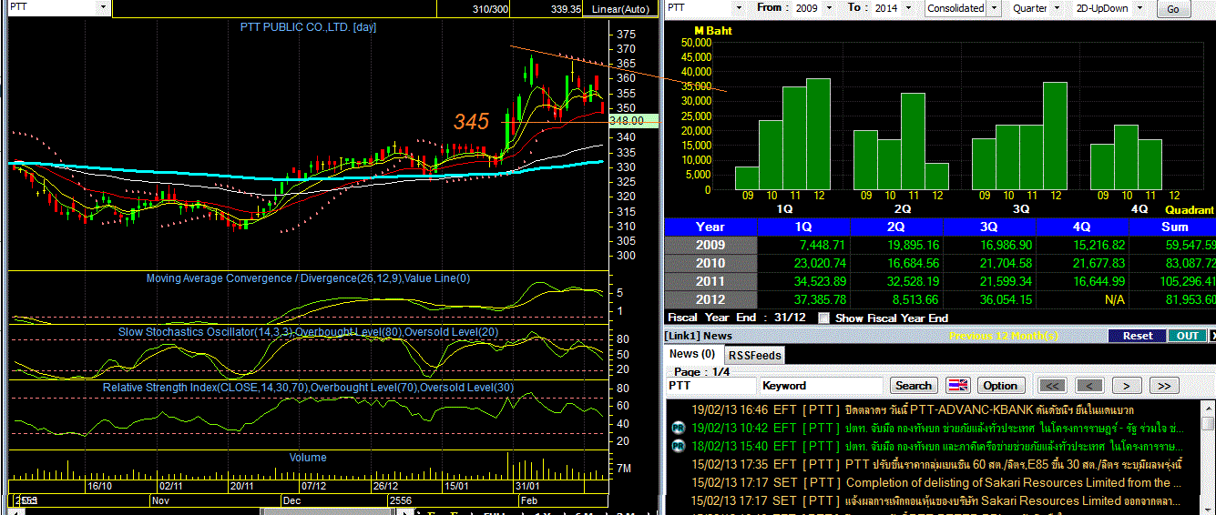
Task: Open the 19/02/13 16:46 EFT news item
Action: point(933,409)
